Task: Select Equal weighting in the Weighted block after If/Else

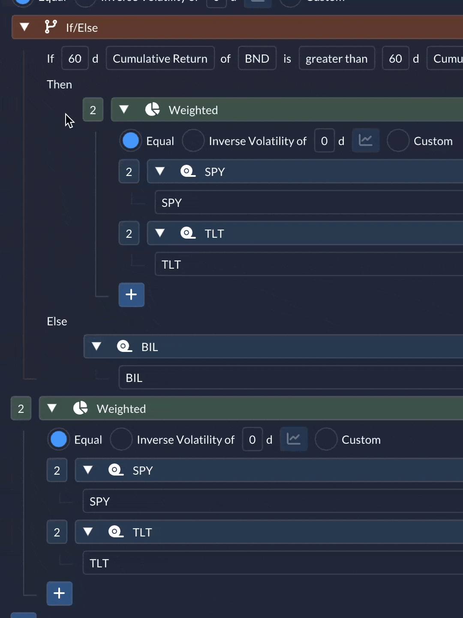Action: pos(58,439)
